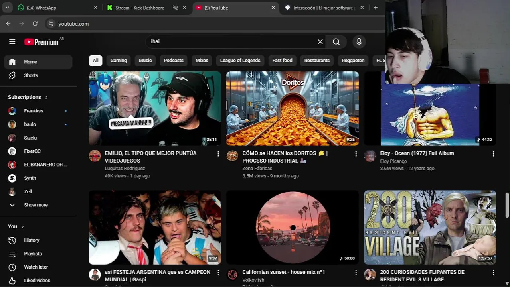Open watch History page
This screenshot has height=287, width=510.
(x=38, y=240)
